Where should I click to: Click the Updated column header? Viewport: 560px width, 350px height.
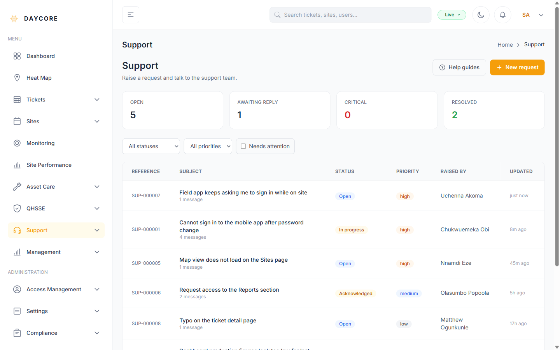(x=521, y=171)
